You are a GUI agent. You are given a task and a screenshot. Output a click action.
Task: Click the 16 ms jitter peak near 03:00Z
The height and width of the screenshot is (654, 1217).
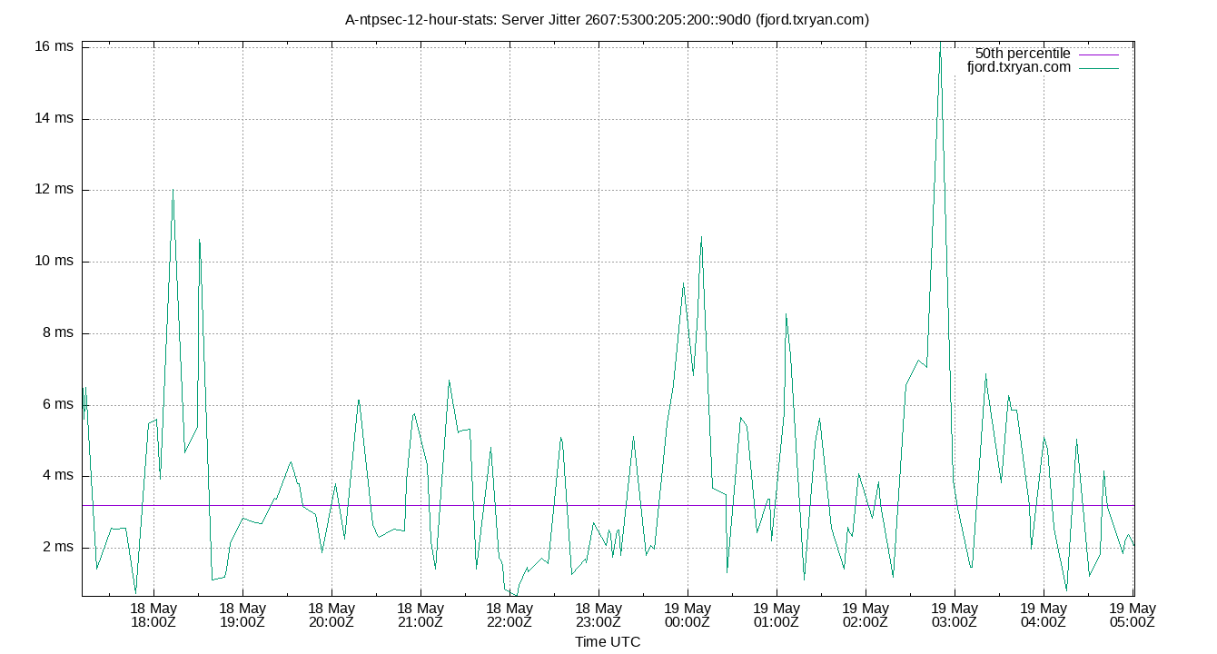940,47
